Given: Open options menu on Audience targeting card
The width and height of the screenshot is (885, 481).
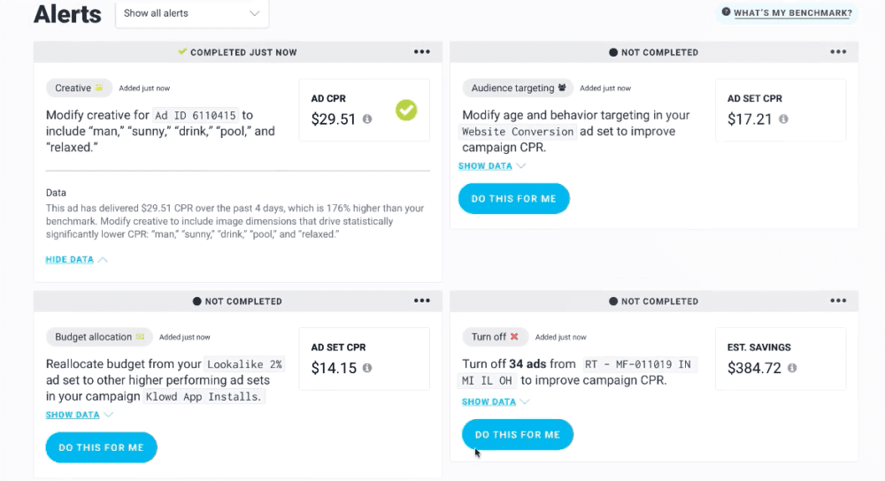Looking at the screenshot, I should pos(838,52).
